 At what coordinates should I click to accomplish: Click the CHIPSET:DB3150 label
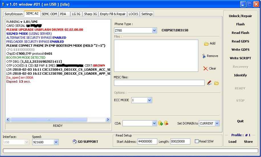click(175, 30)
